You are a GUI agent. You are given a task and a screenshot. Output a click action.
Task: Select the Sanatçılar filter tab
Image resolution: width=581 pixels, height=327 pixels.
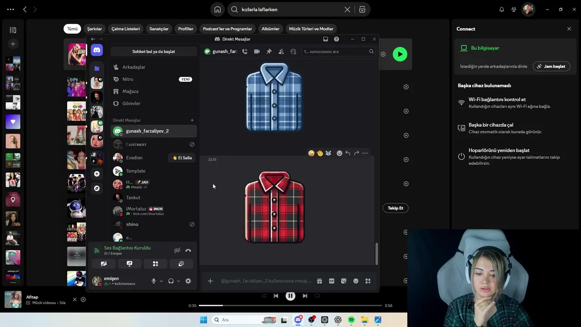[159, 29]
